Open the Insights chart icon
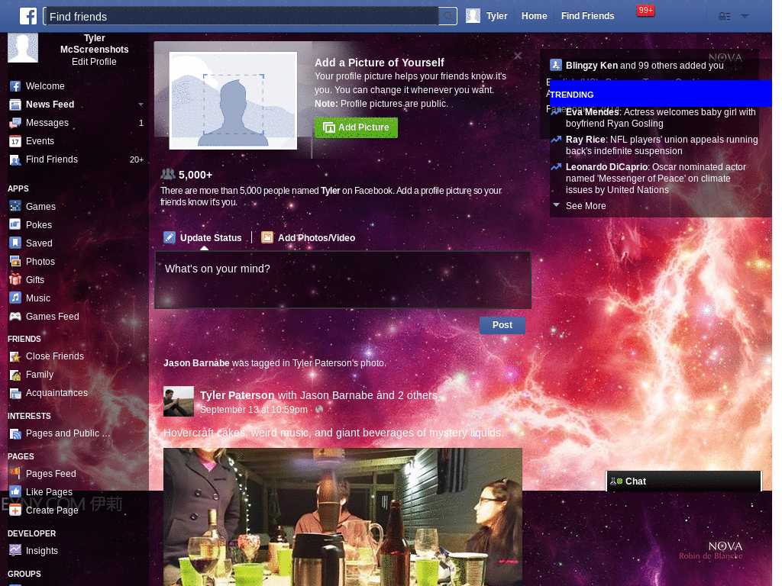 click(x=15, y=551)
